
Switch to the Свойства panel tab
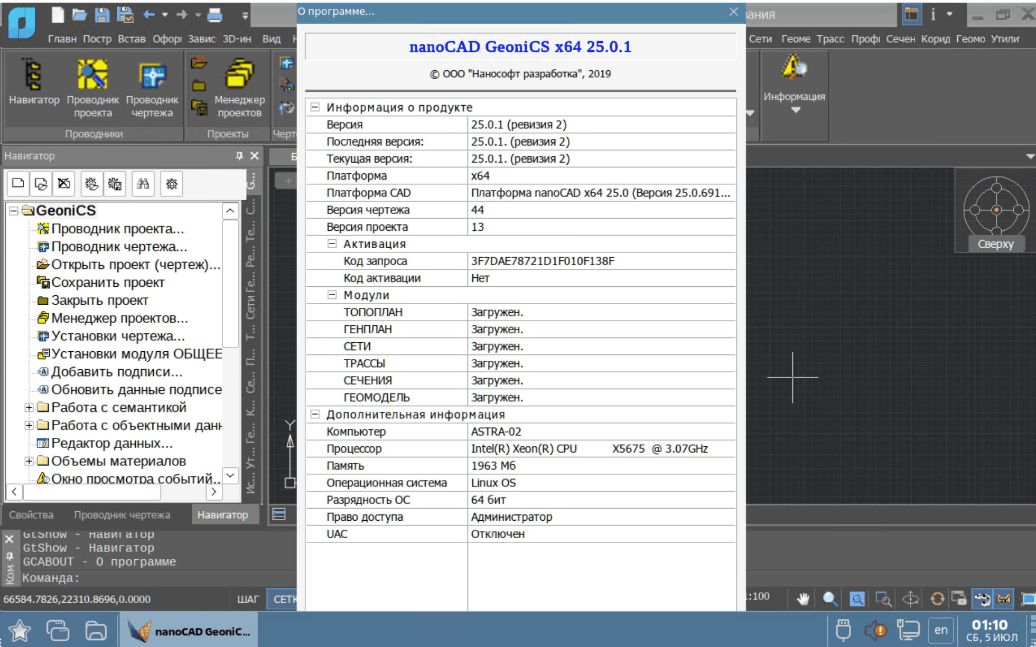(31, 514)
